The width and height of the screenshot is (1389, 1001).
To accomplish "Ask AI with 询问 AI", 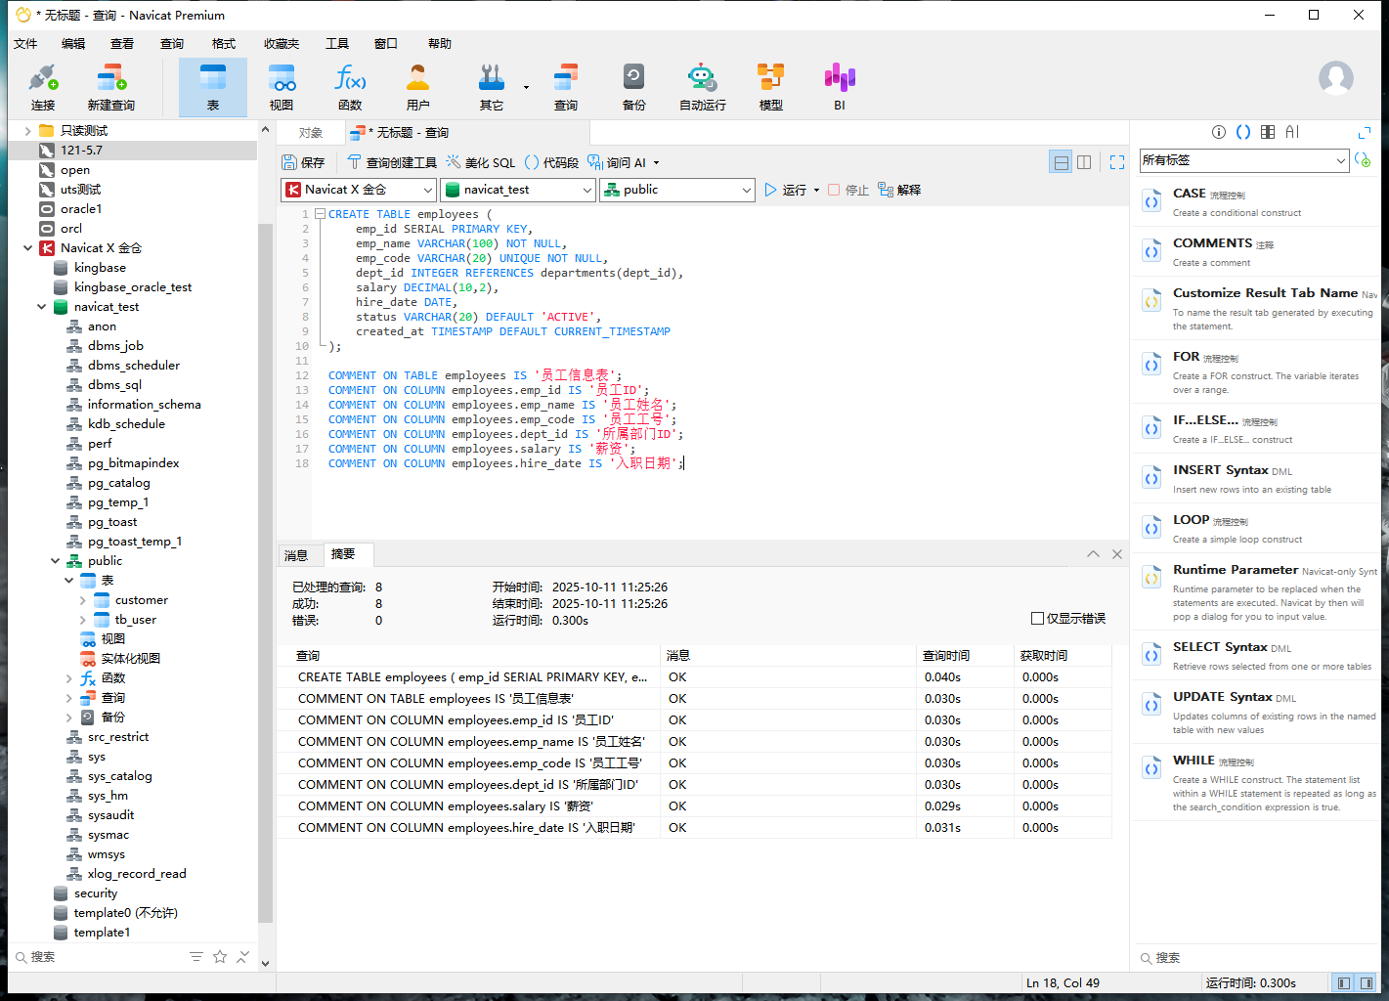I will point(617,162).
